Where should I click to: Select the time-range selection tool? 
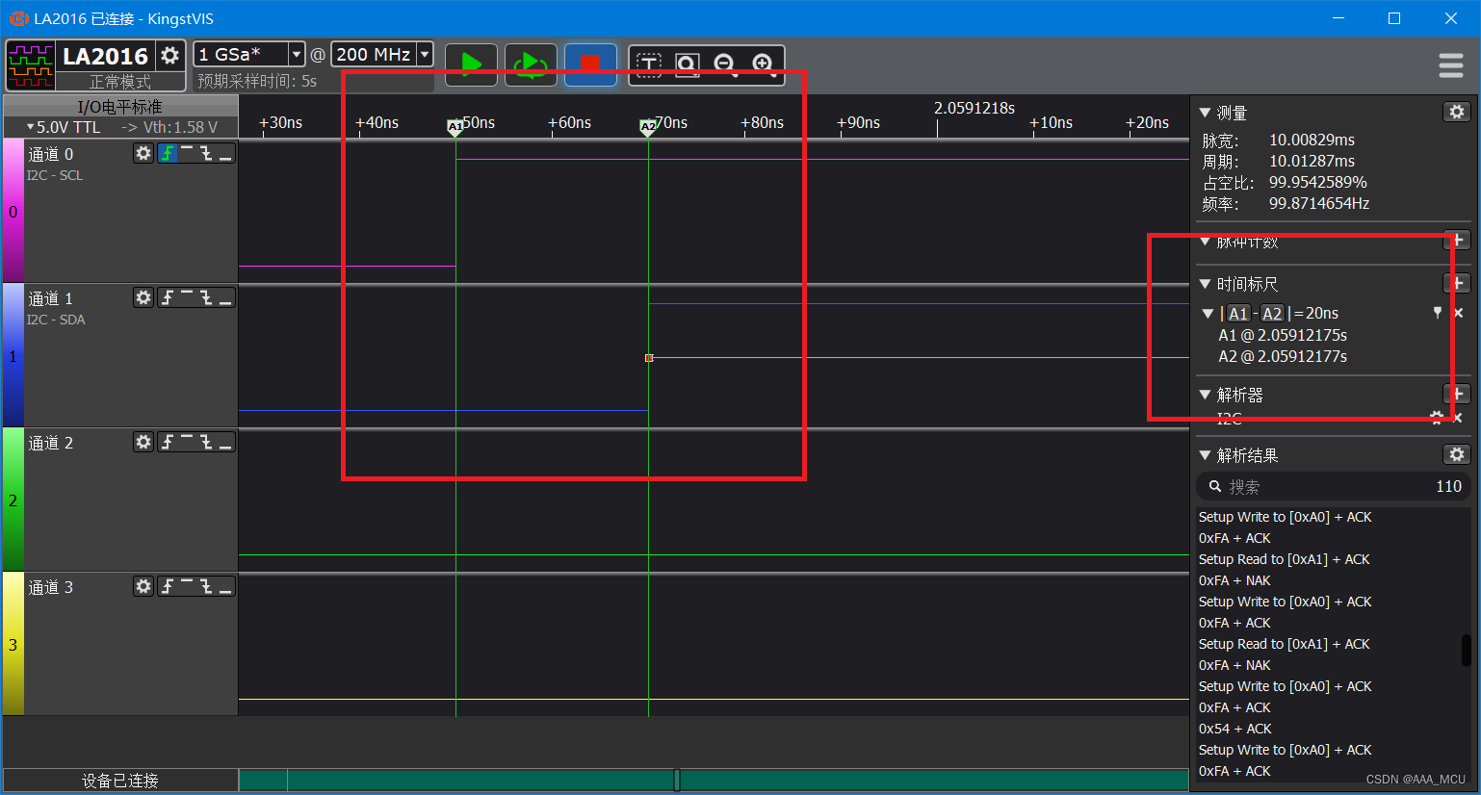(x=649, y=64)
